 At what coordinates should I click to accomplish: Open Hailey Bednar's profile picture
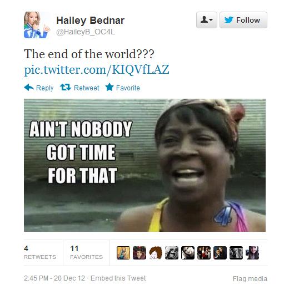coord(37,25)
